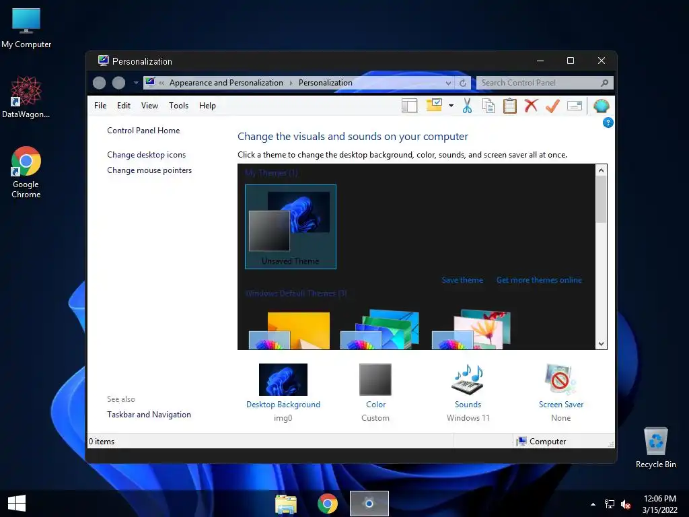Select the yellow Windows default theme
This screenshot has height=517, width=689.
tap(289, 330)
